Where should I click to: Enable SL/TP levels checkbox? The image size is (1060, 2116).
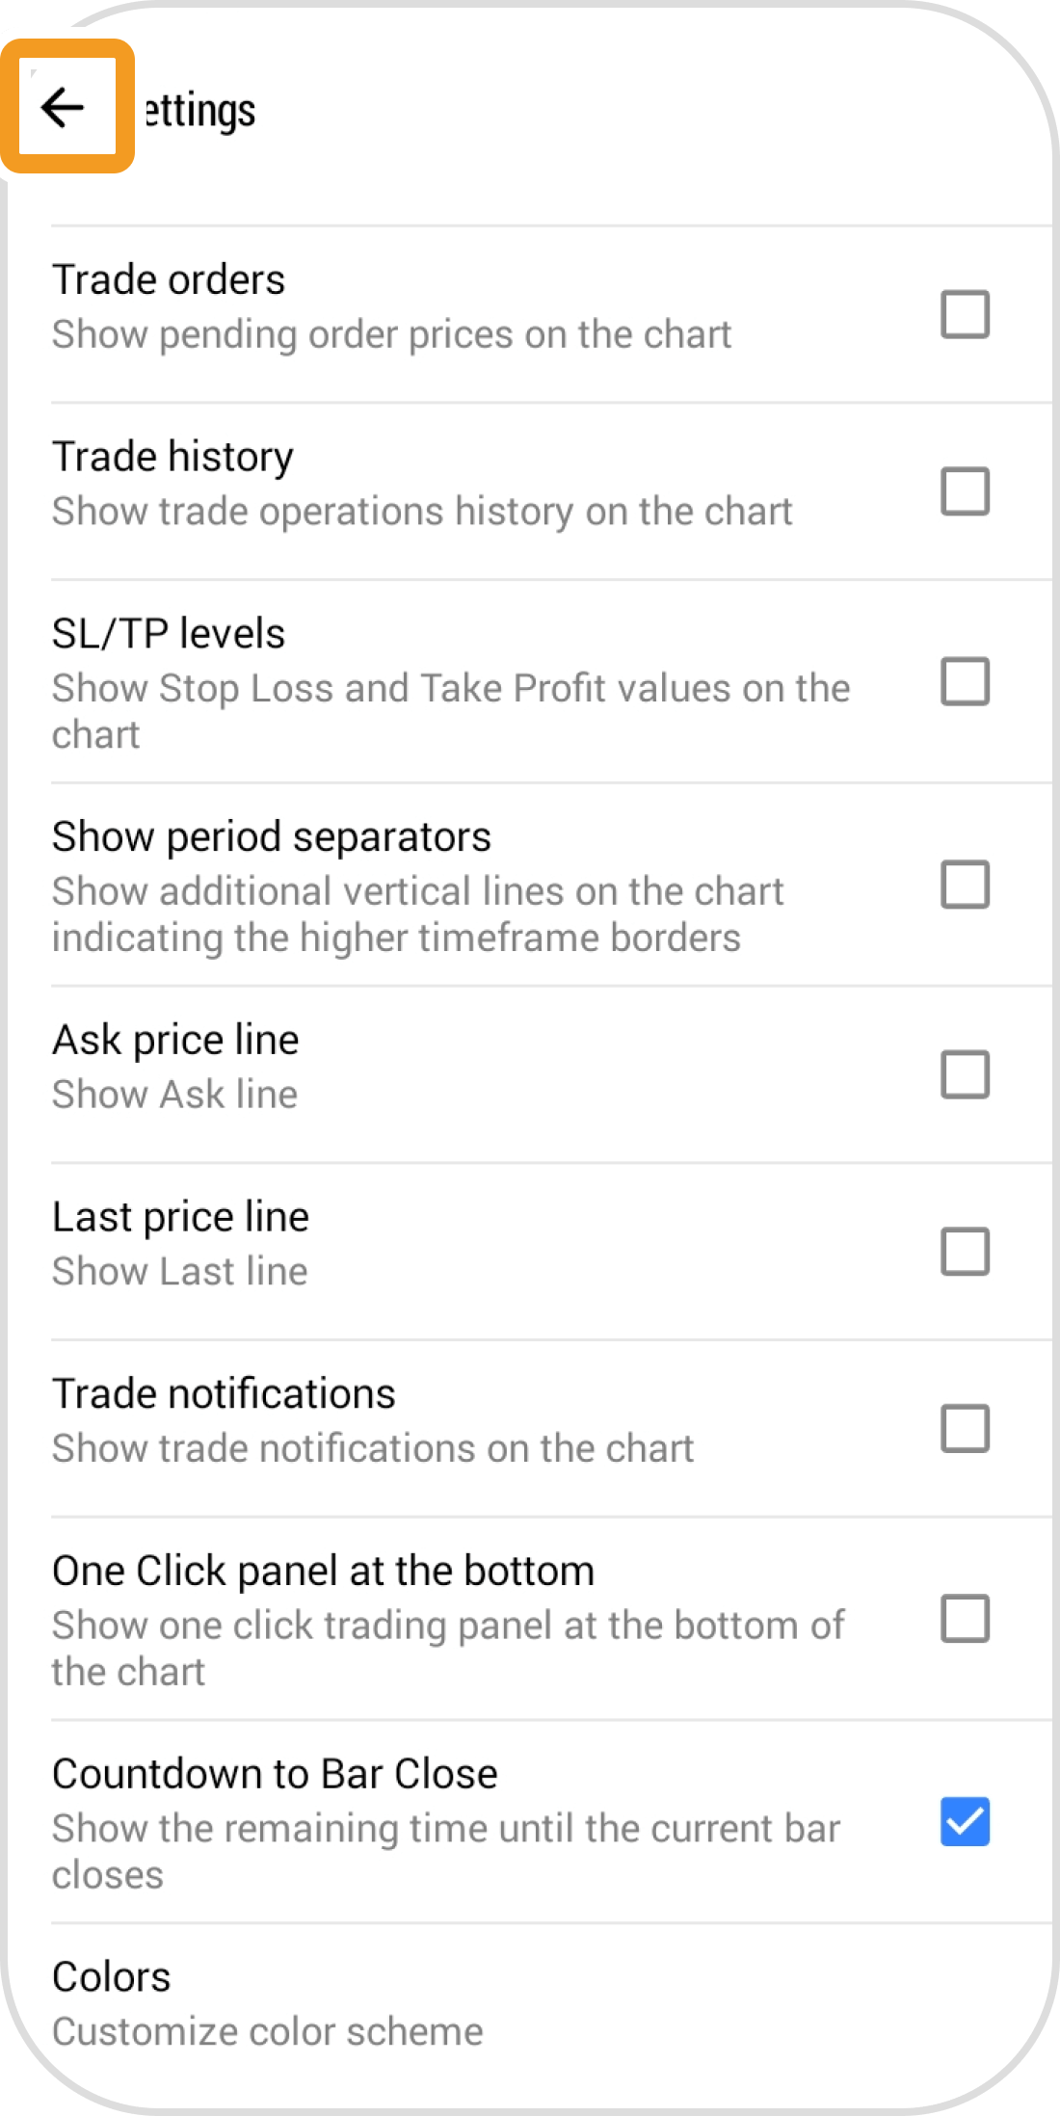[965, 681]
